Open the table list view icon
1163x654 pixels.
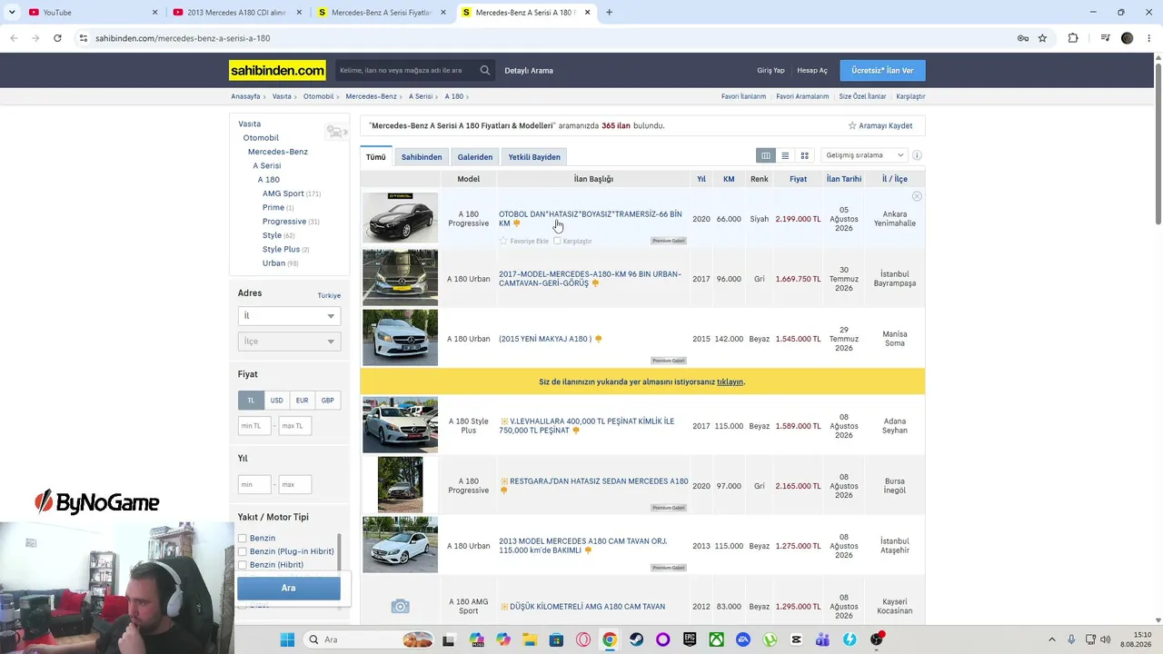[x=766, y=155]
